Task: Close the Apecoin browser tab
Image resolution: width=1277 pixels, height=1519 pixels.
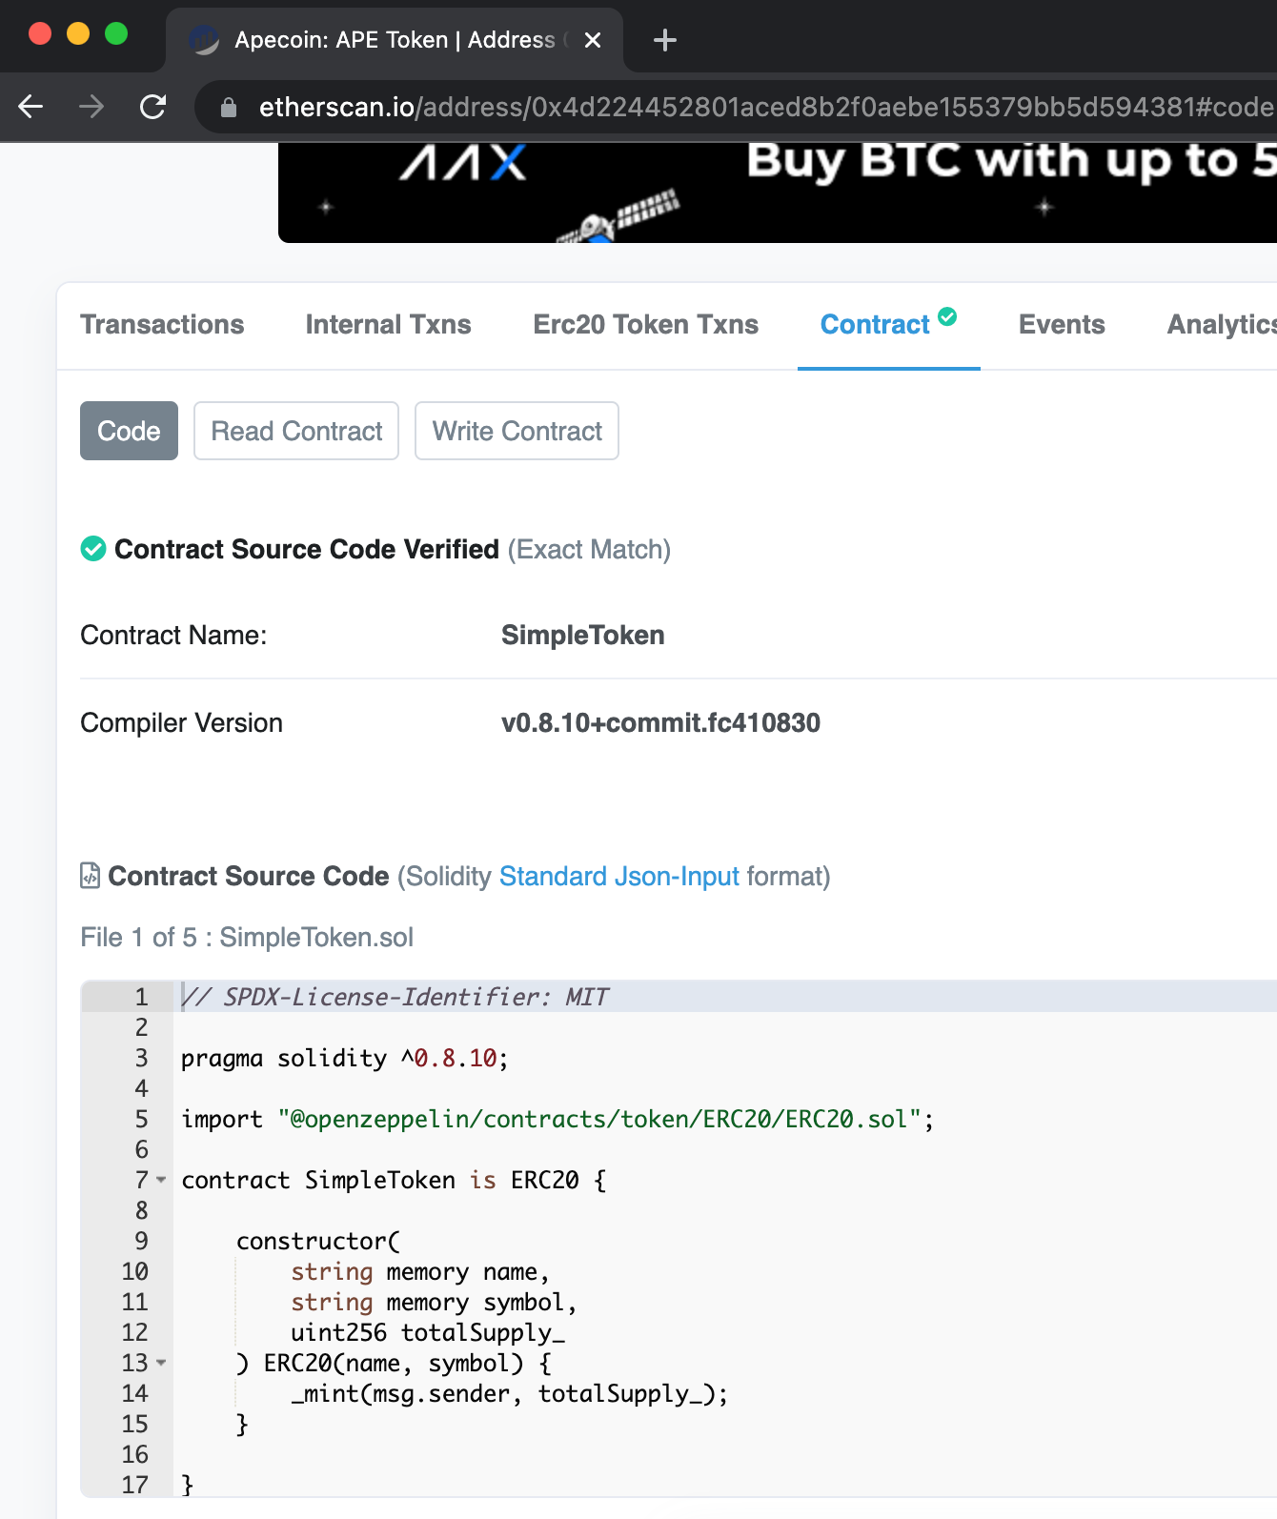Action: point(592,40)
